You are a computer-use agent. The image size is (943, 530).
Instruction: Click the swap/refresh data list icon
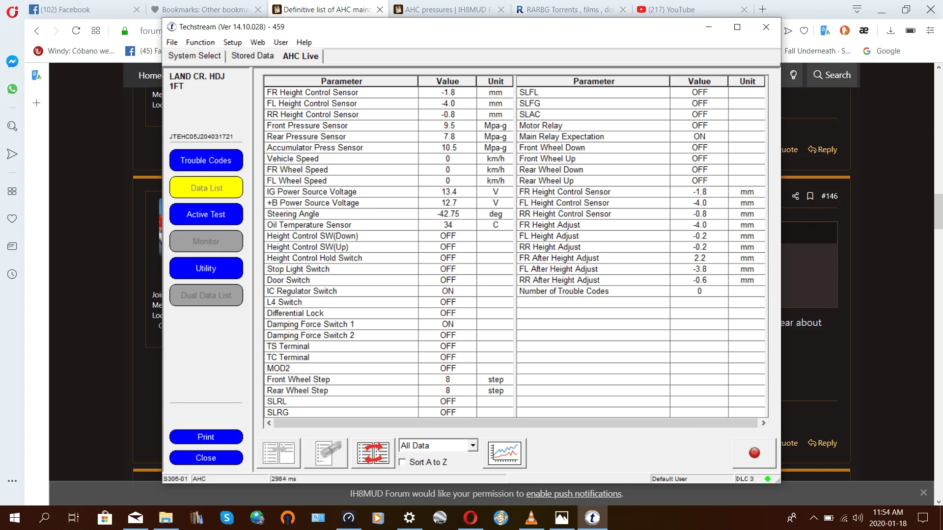[373, 453]
